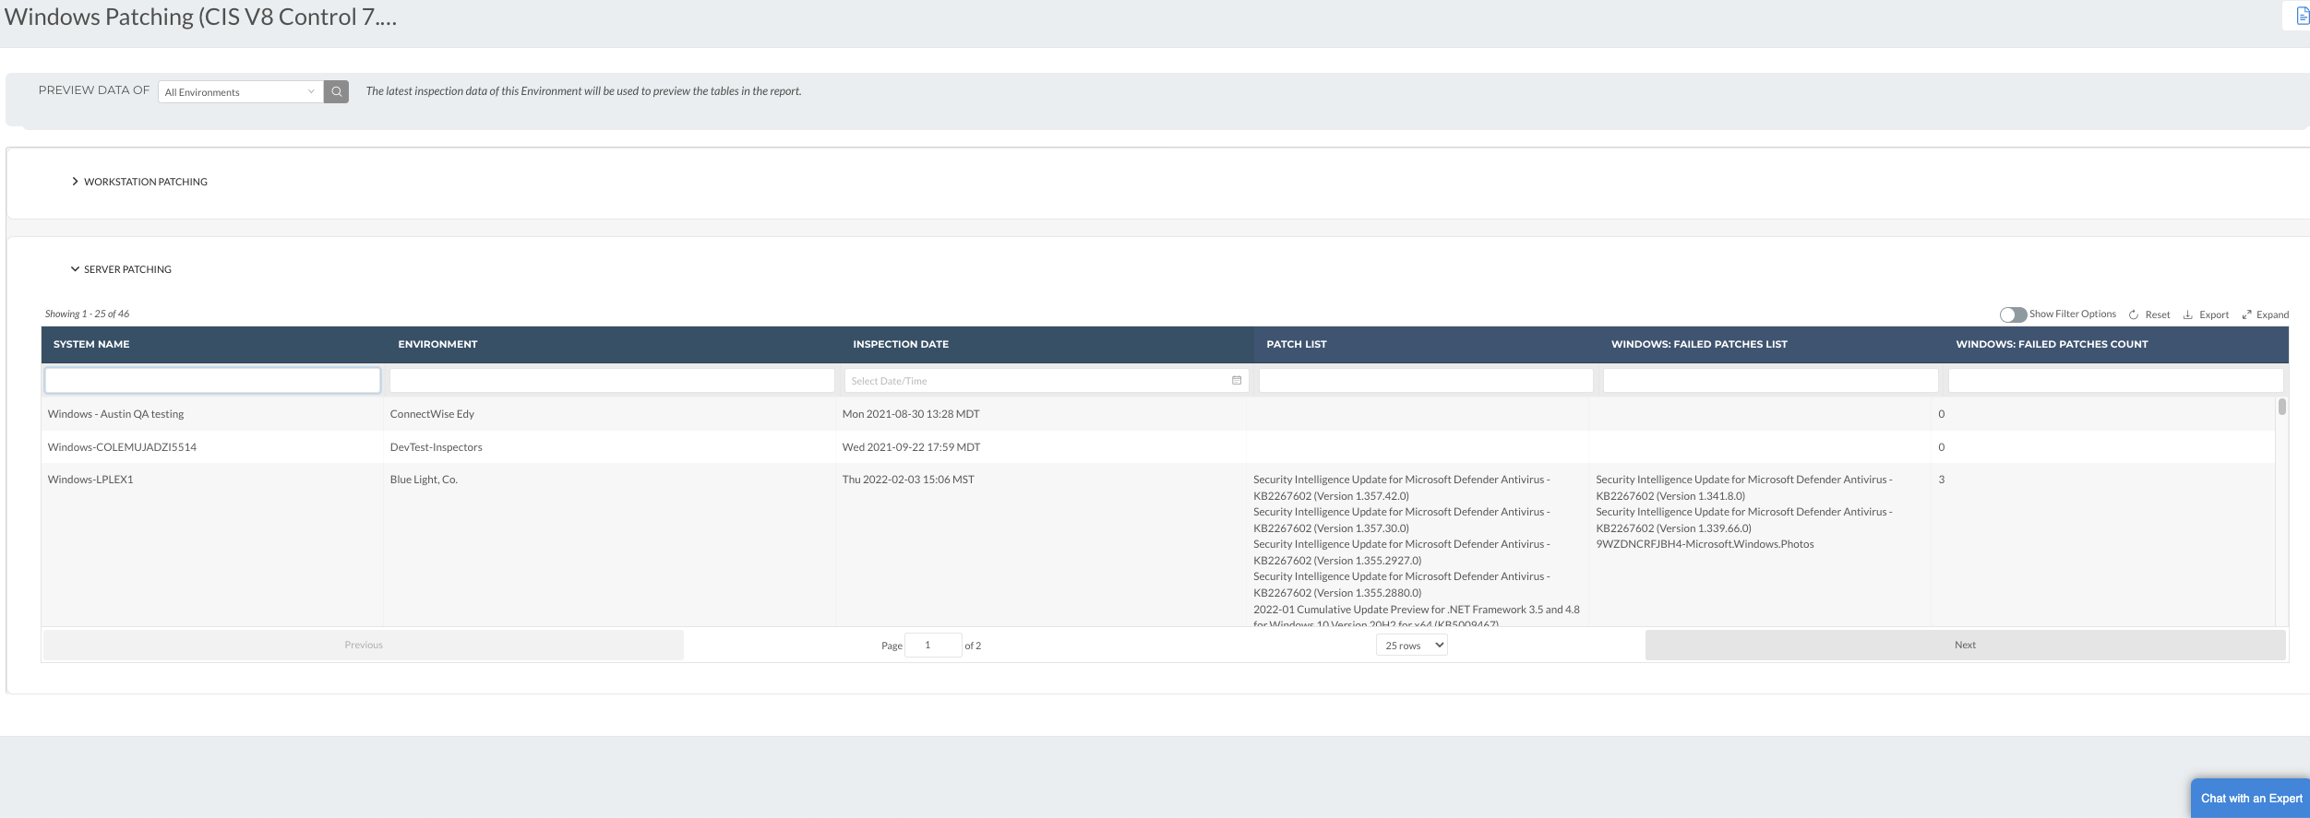Image resolution: width=2310 pixels, height=818 pixels.
Task: Click the Wed 2021-09-22 17:59 MDT date
Action: tap(911, 447)
